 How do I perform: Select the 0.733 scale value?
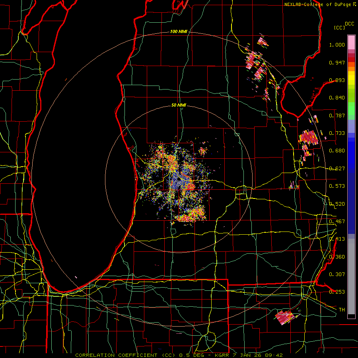click(337, 133)
